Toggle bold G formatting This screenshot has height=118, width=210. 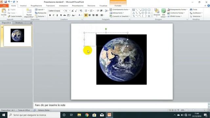point(50,15)
